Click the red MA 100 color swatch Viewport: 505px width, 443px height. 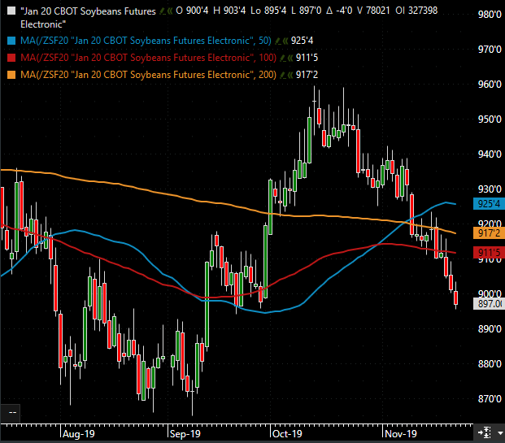[11, 58]
